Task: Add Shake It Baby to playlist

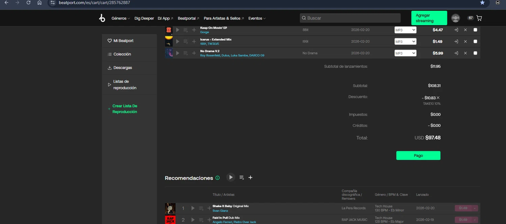Action: pos(209,208)
